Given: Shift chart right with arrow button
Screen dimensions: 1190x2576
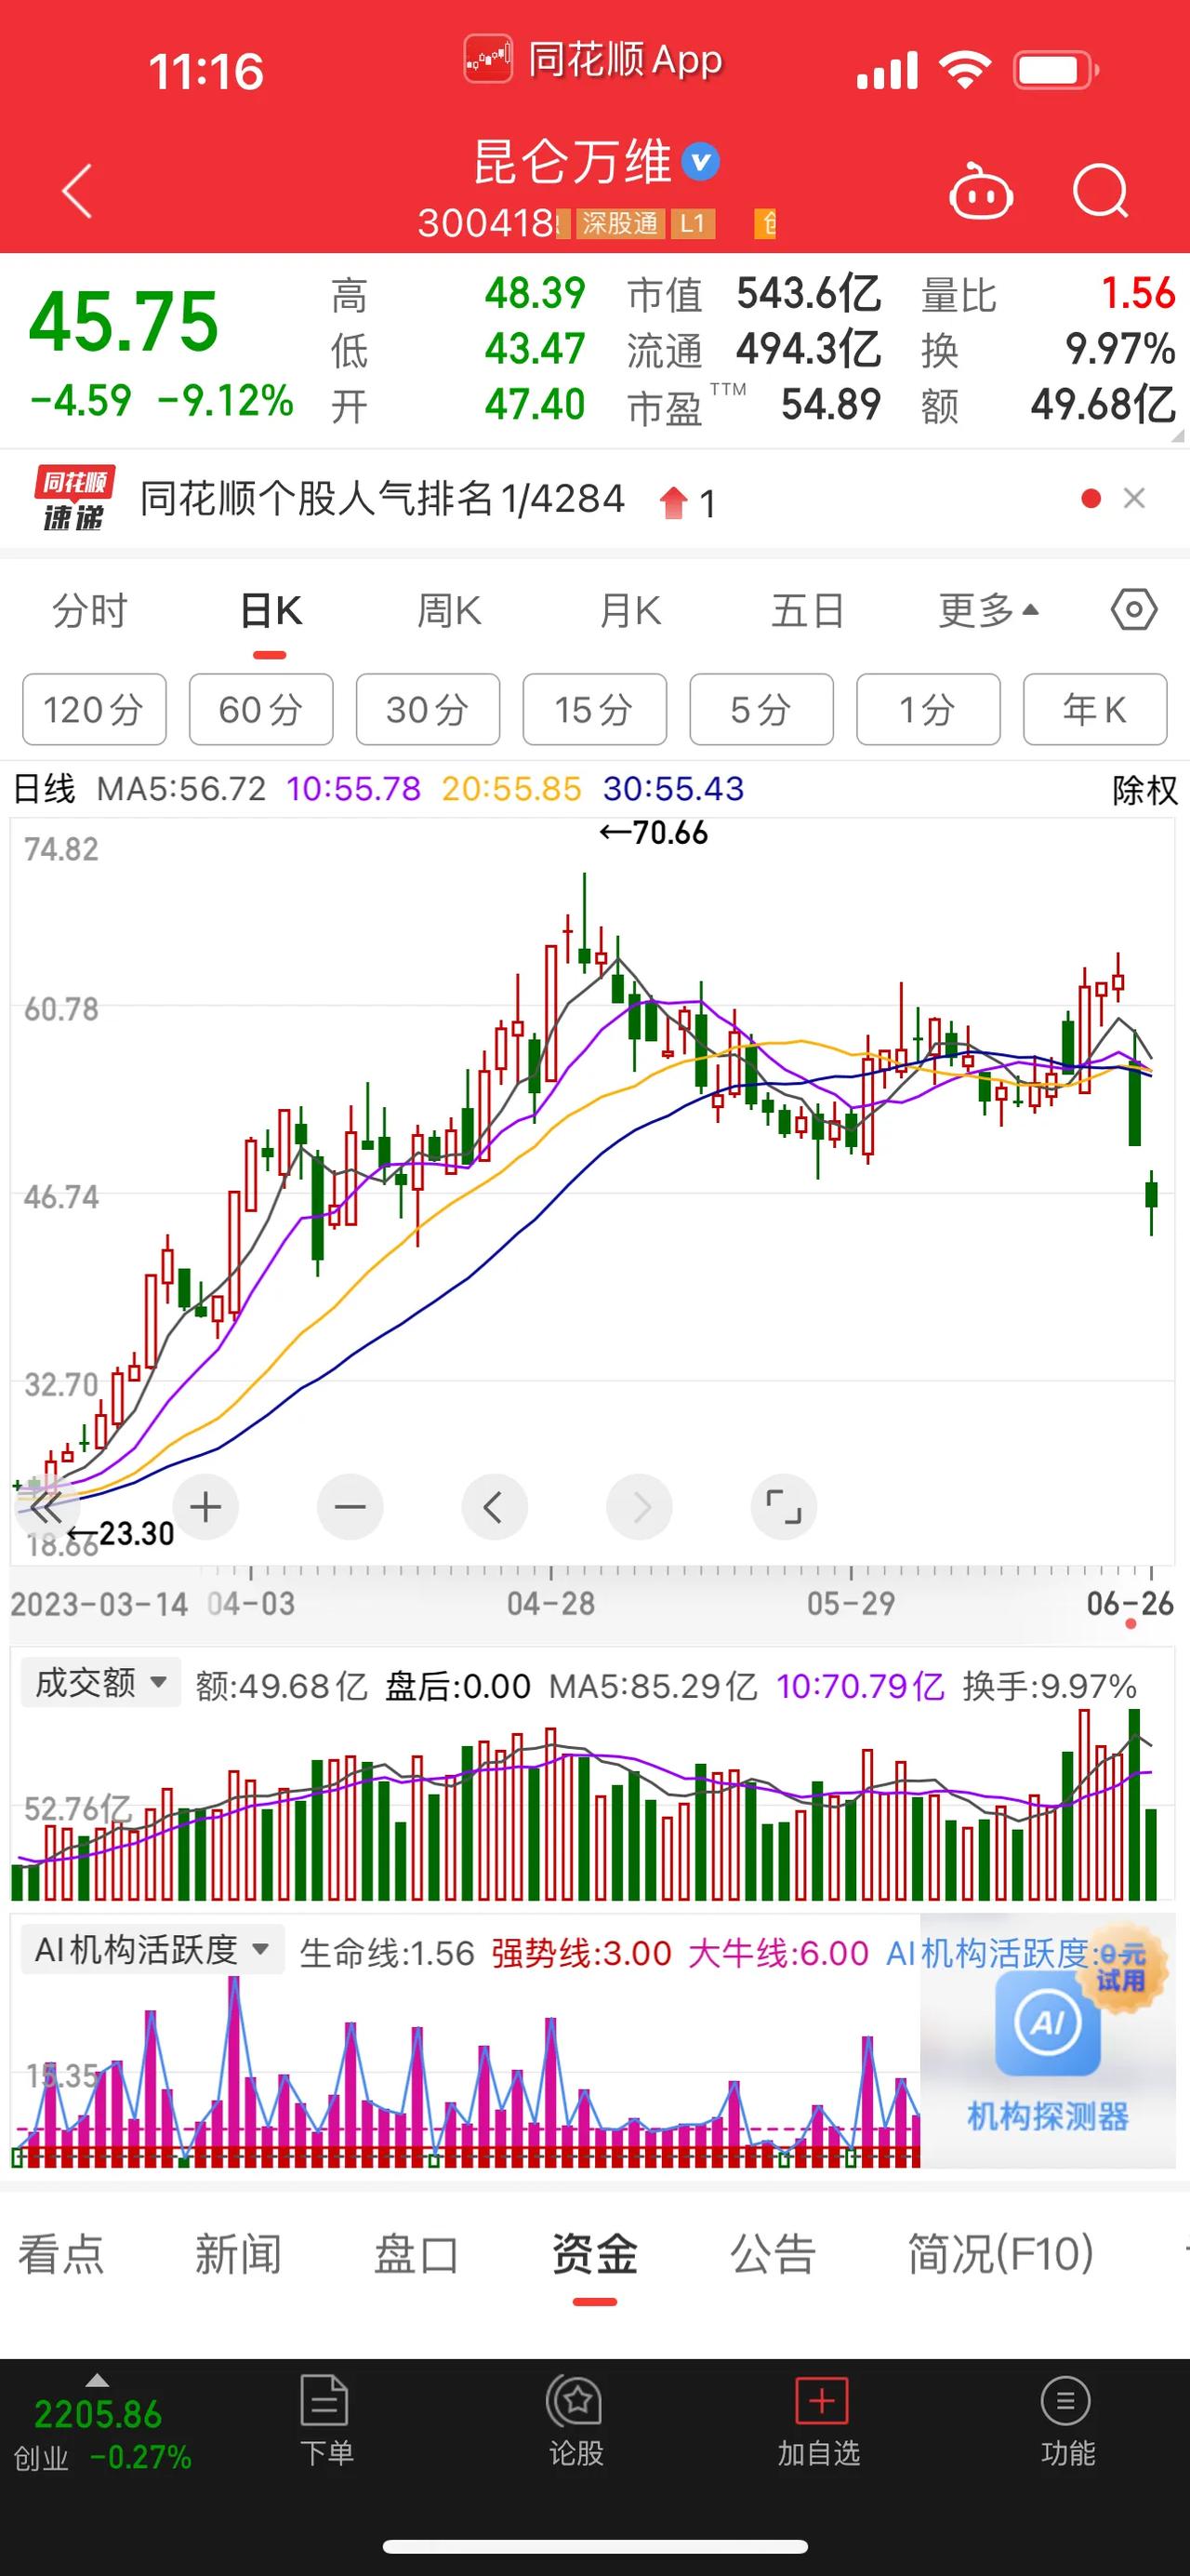Looking at the screenshot, I should tap(640, 1507).
